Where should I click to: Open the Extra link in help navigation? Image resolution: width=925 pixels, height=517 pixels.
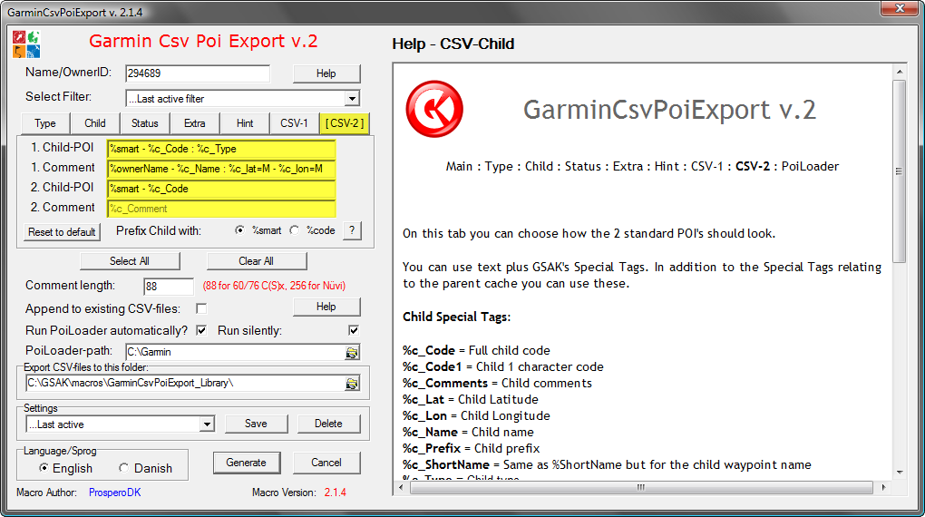click(x=628, y=166)
